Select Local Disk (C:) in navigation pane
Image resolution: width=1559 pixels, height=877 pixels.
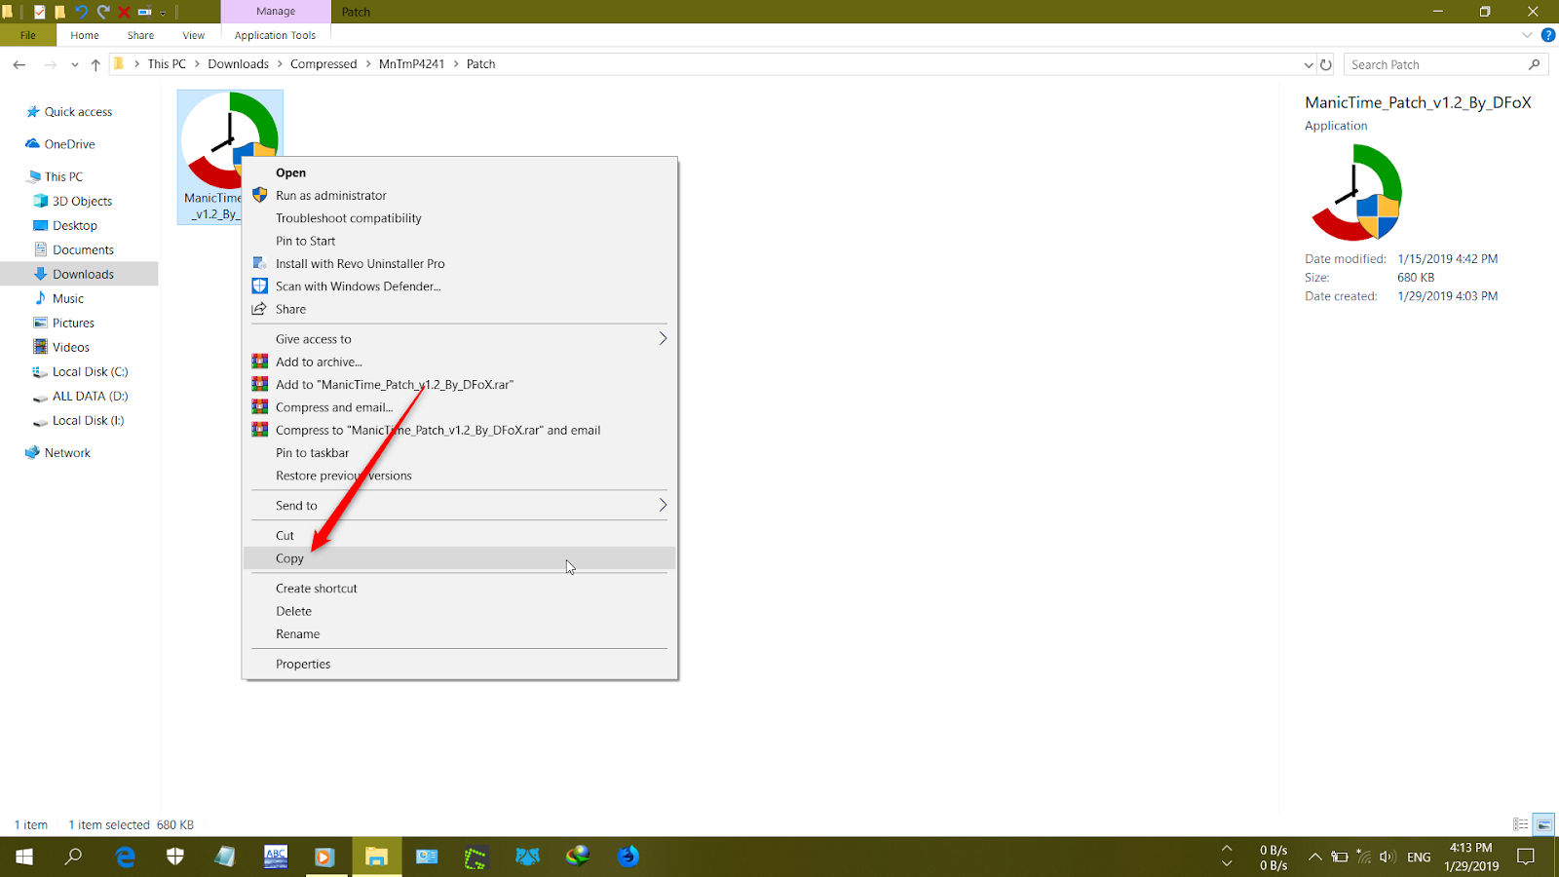[x=90, y=372]
